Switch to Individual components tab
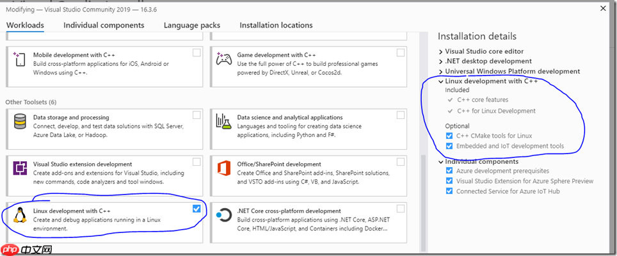The width and height of the screenshot is (617, 256). click(x=104, y=25)
